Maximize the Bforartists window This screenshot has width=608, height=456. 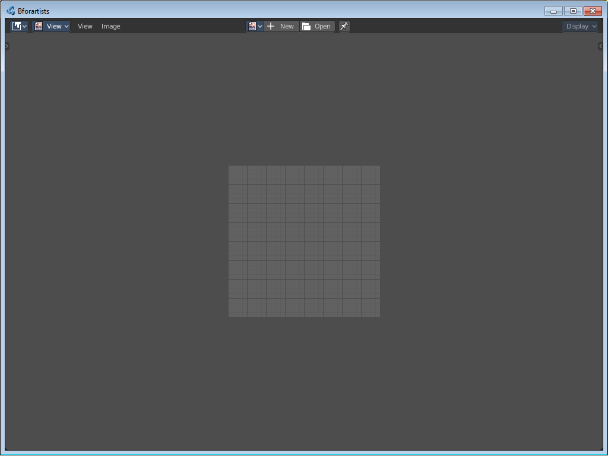573,11
